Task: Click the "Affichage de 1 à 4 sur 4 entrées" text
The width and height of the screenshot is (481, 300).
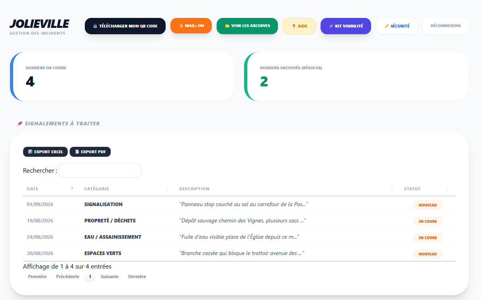Action: point(67,267)
